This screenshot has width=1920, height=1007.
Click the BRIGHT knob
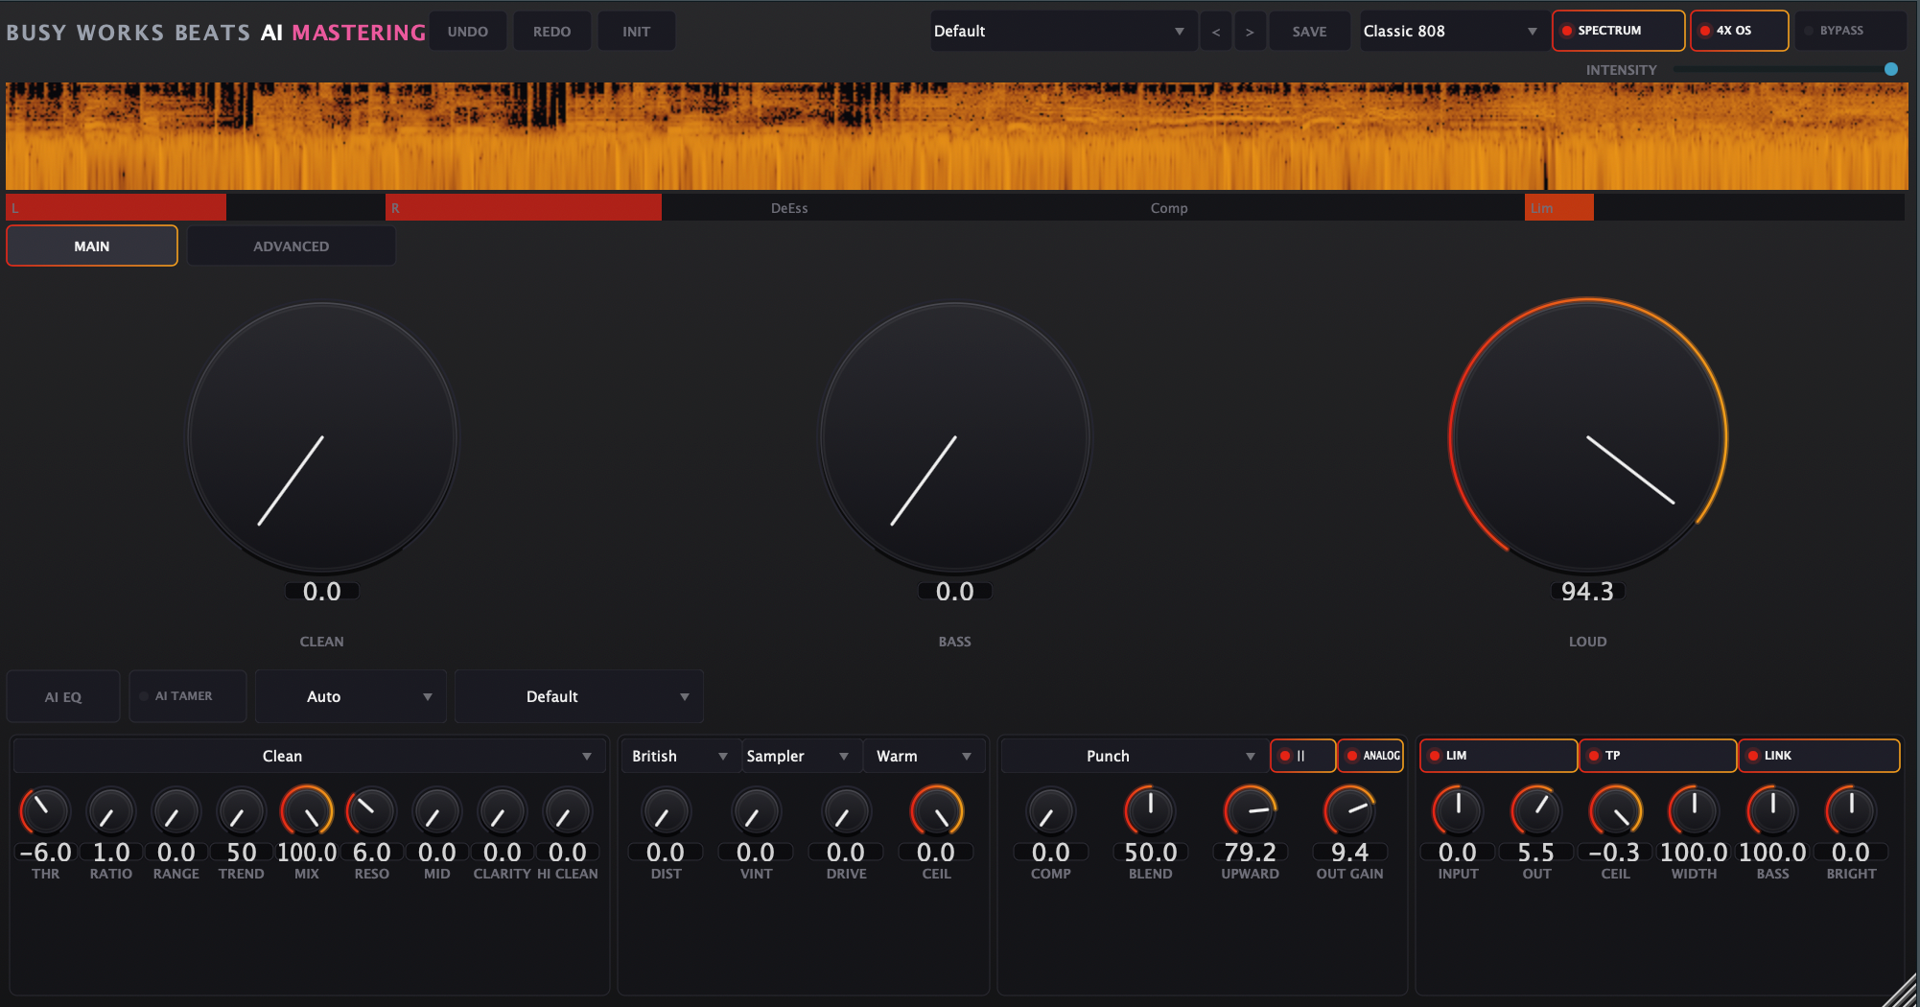coord(1851,811)
